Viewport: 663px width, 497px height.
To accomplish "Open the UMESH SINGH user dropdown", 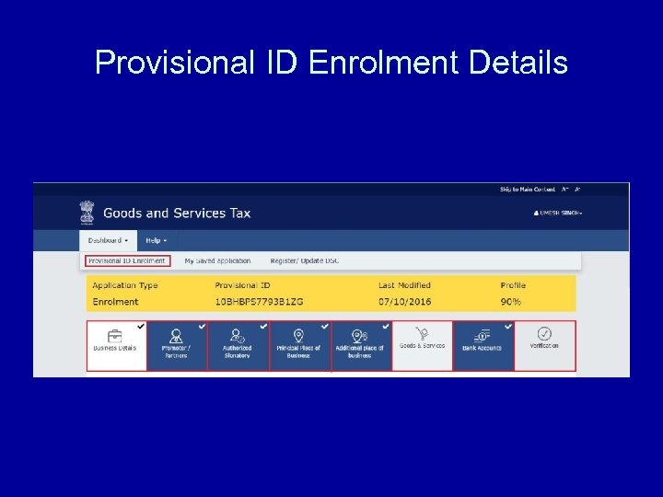I will [x=558, y=213].
